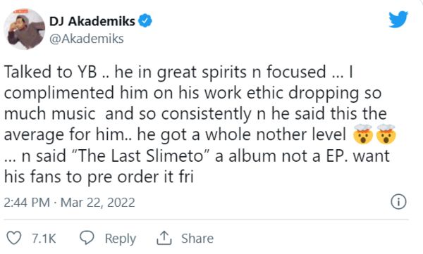
Task: Open the @Akademiks handle link
Action: point(87,39)
